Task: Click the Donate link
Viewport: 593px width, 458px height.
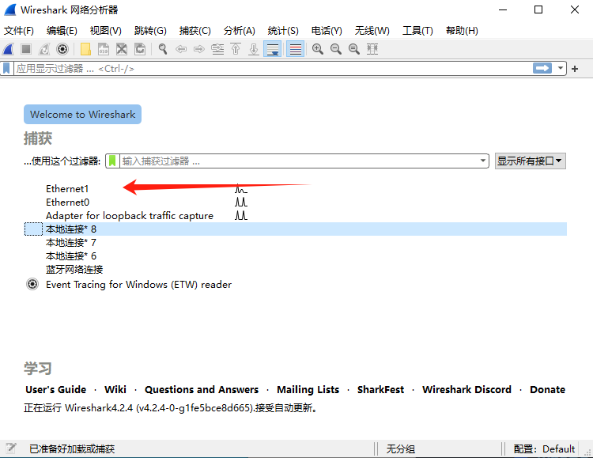Action: (547, 389)
